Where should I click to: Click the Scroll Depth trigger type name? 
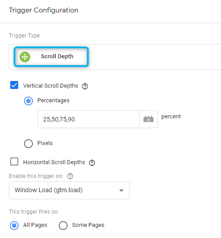tap(57, 56)
